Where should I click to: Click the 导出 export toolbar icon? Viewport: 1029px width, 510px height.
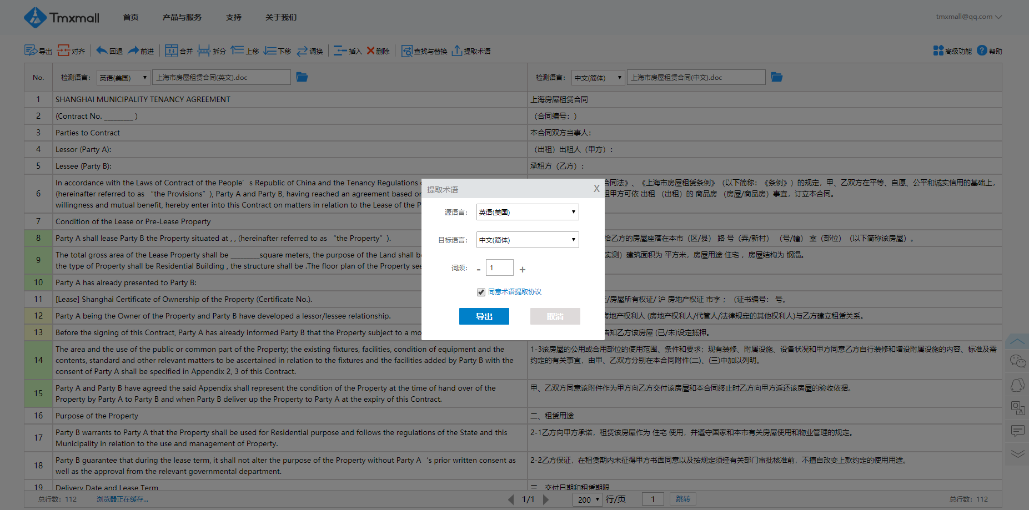pos(38,51)
